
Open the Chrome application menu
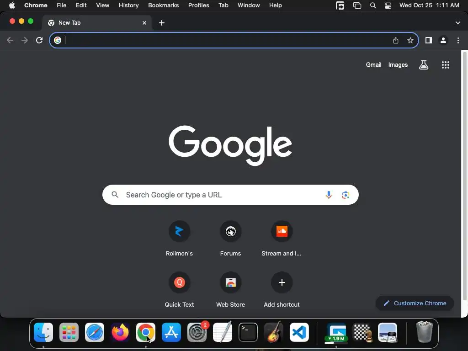pyautogui.click(x=36, y=5)
